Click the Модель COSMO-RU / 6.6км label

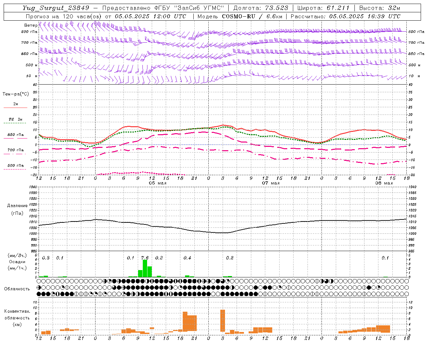coord(240,16)
